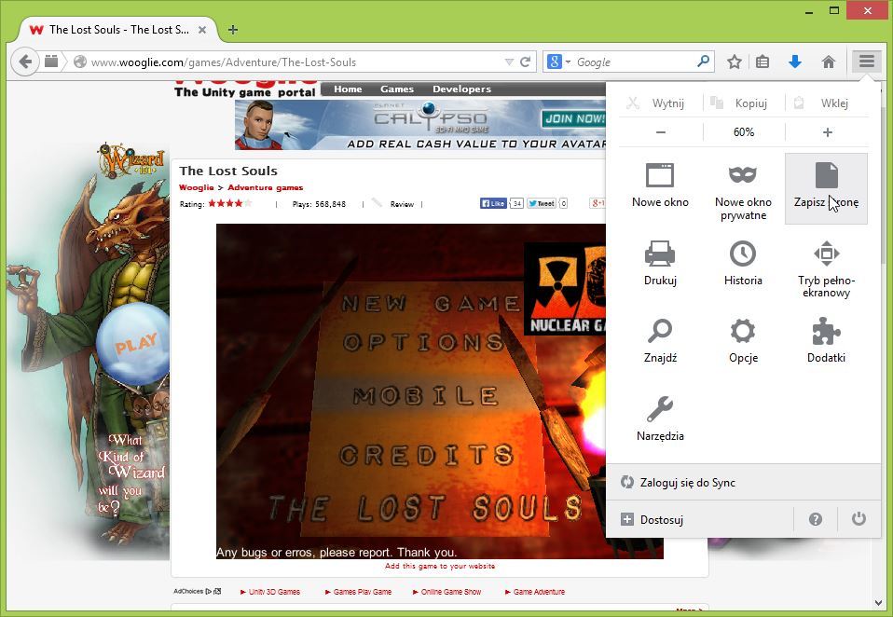Click the Review link

click(402, 204)
